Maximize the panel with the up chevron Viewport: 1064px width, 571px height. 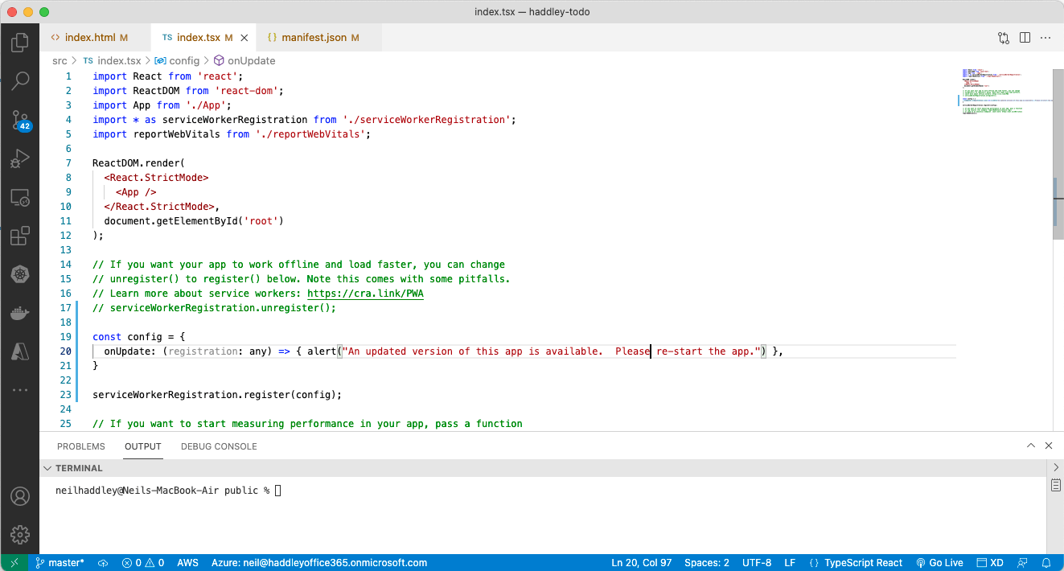(1030, 446)
